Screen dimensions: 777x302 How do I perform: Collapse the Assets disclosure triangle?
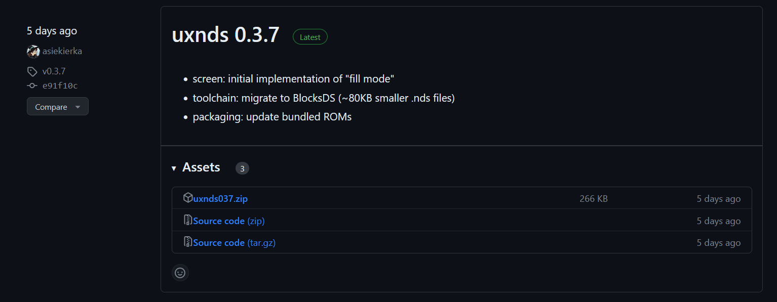[174, 168]
